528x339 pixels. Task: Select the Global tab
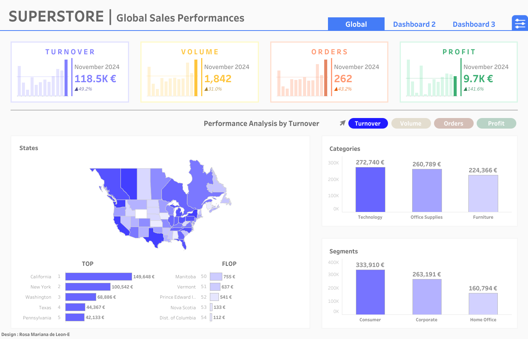(356, 24)
